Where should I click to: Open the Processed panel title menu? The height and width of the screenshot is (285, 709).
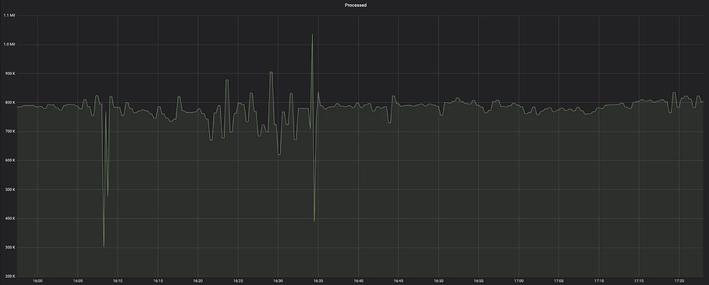coord(356,5)
